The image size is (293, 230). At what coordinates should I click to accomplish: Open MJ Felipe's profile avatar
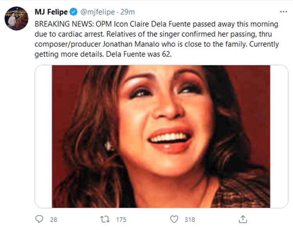tap(16, 18)
